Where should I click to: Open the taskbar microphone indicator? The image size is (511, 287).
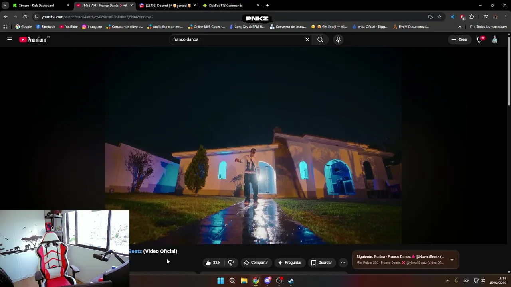pos(456,281)
